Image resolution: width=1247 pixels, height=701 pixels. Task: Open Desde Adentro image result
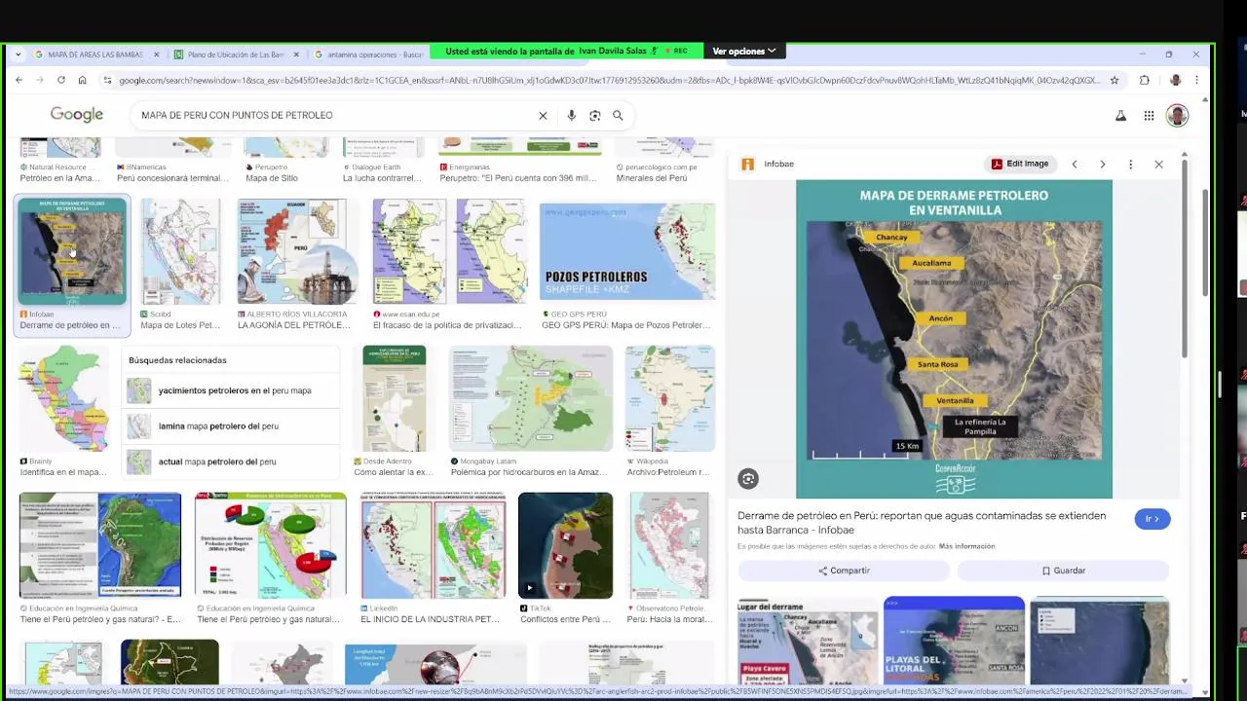pos(394,399)
